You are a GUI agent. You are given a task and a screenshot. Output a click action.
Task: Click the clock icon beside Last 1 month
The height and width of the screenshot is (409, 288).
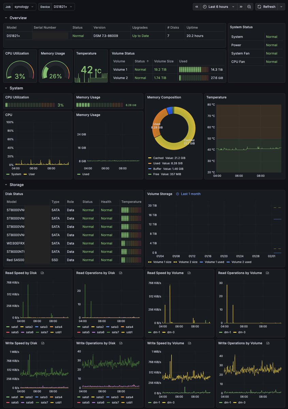177,194
